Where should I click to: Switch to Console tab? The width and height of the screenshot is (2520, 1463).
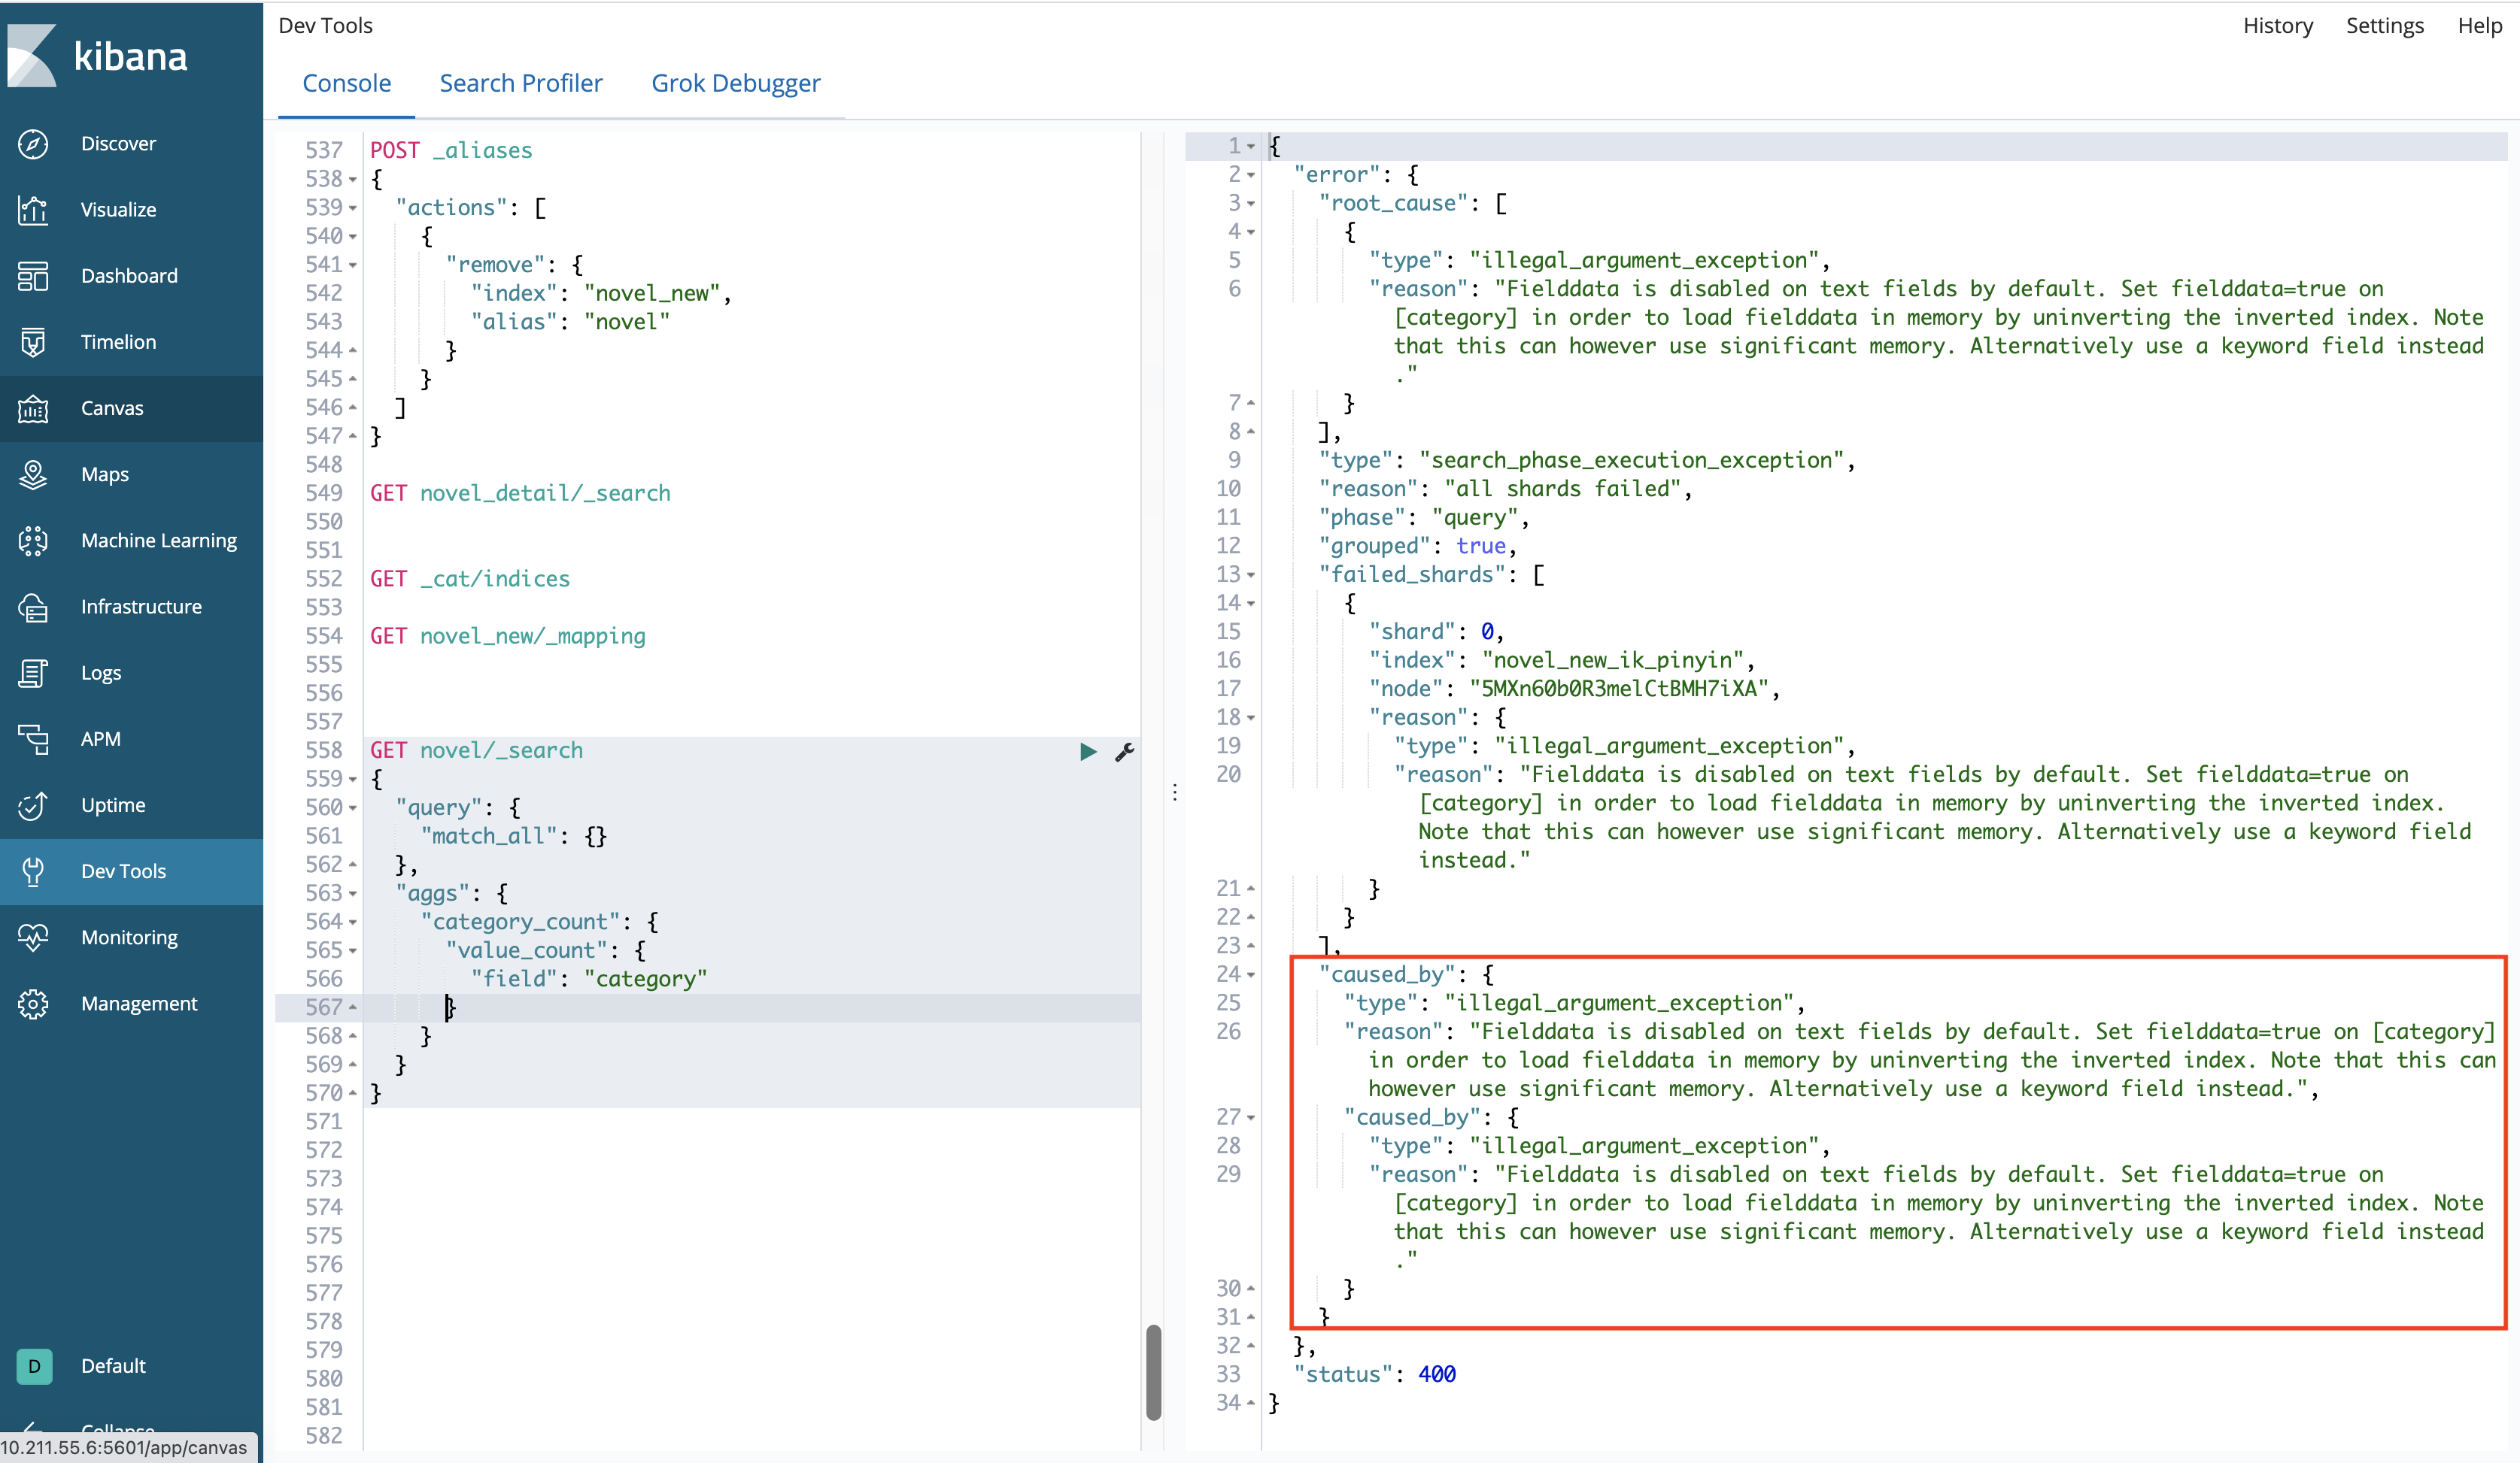(x=346, y=83)
